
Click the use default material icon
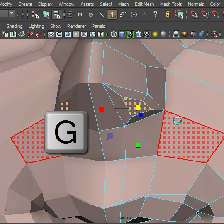pyautogui.click(x=130, y=34)
